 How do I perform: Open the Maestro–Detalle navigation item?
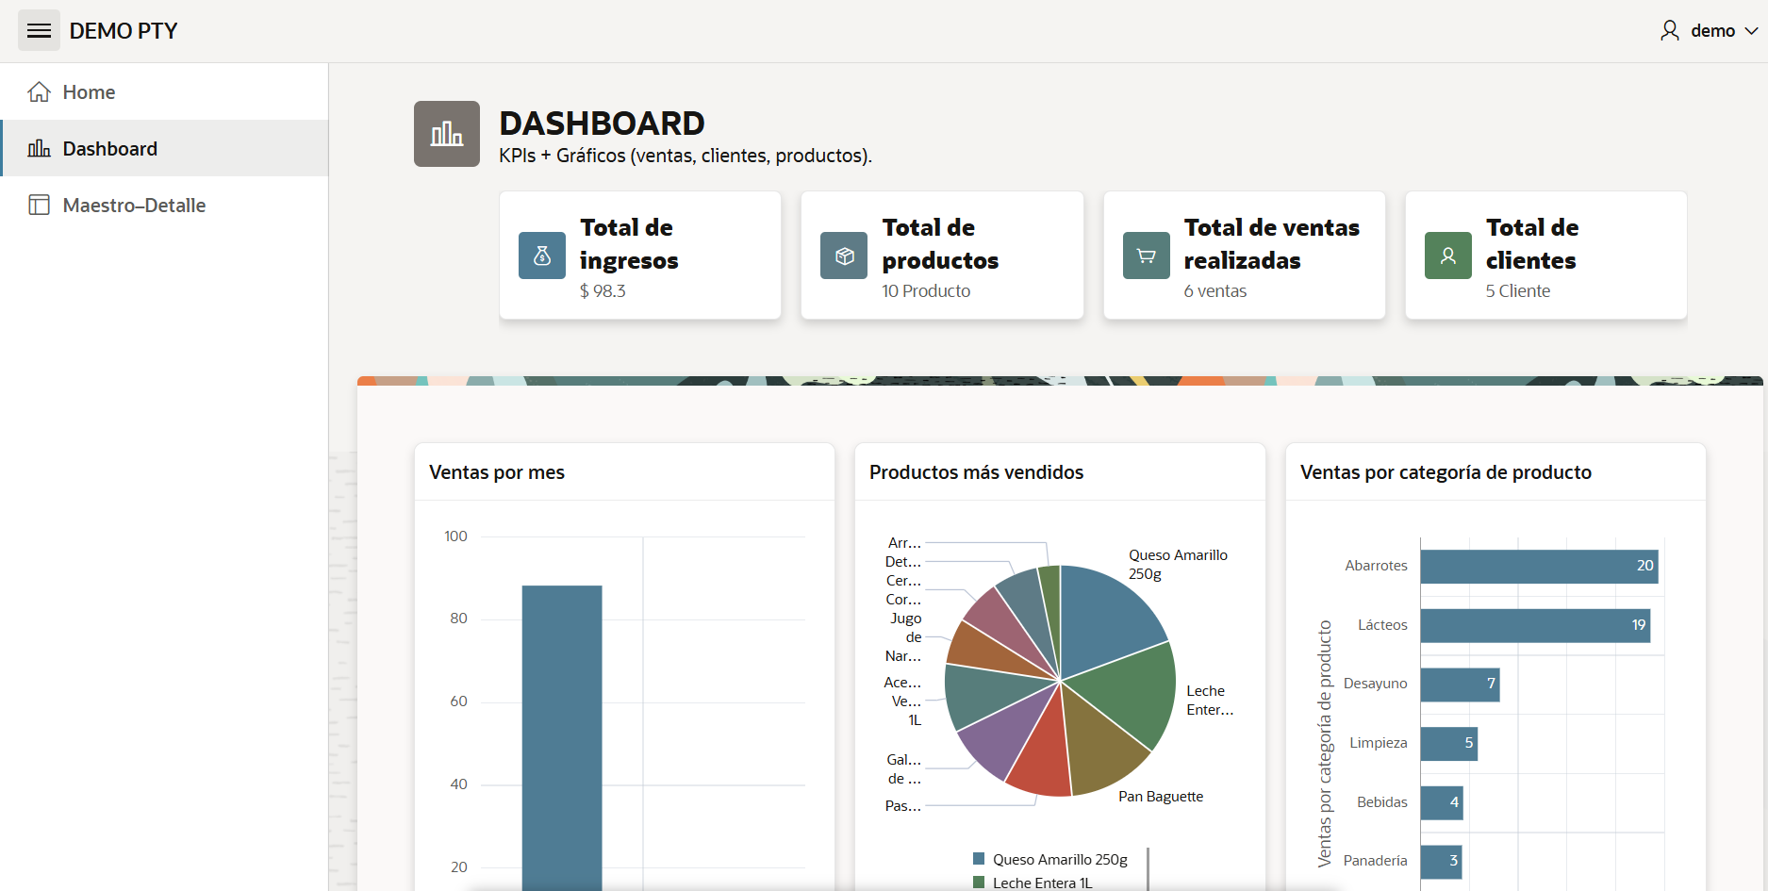[134, 206]
